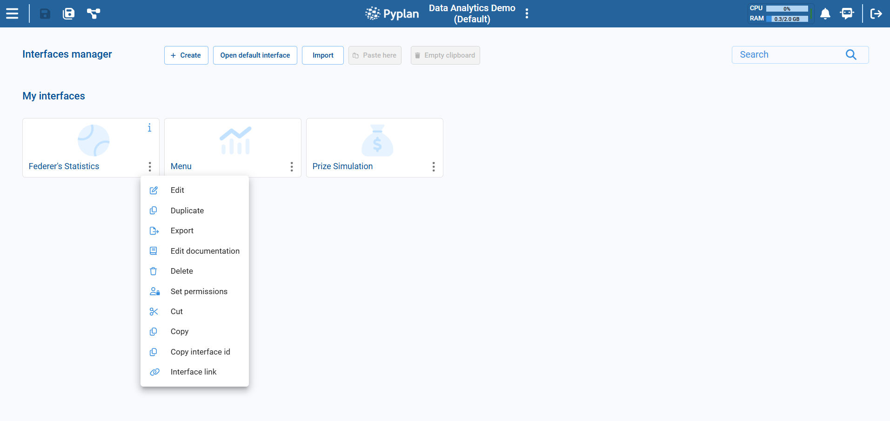Click the info icon on Federer's Statistics
The image size is (890, 421).
[x=149, y=128]
